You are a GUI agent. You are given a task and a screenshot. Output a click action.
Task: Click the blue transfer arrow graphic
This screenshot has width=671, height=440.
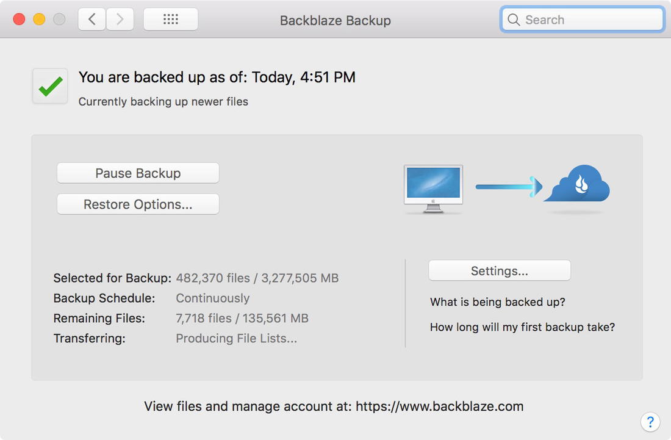coord(510,185)
